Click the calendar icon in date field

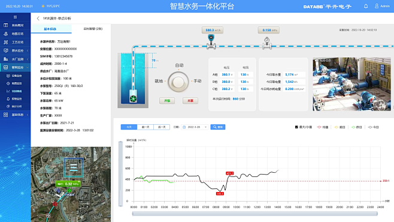(184, 127)
